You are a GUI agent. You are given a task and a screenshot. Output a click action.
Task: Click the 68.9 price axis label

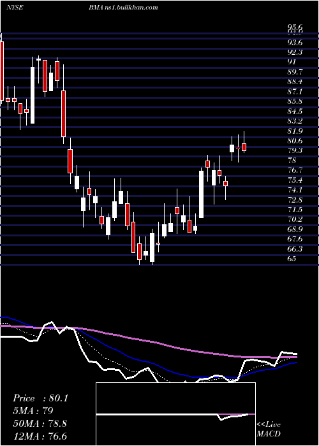(295, 229)
